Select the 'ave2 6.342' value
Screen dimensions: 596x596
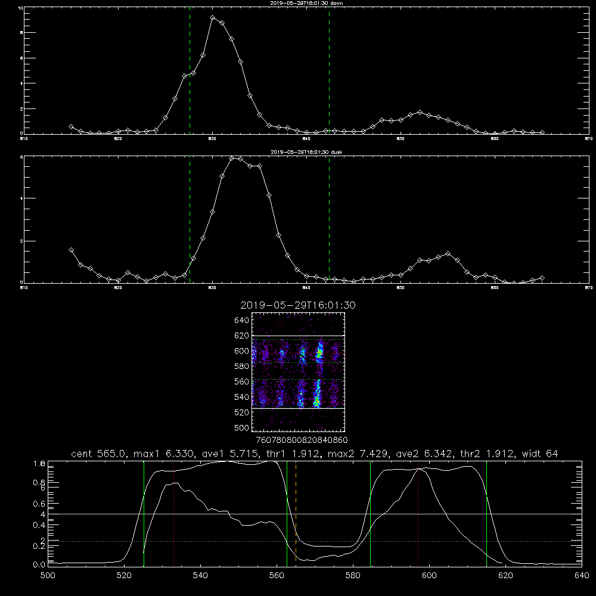[x=425, y=454]
